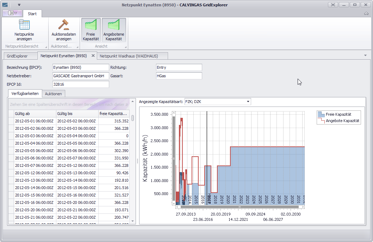373x242 pixels.
Task: Open the purple application menu button
Action: 12,13
